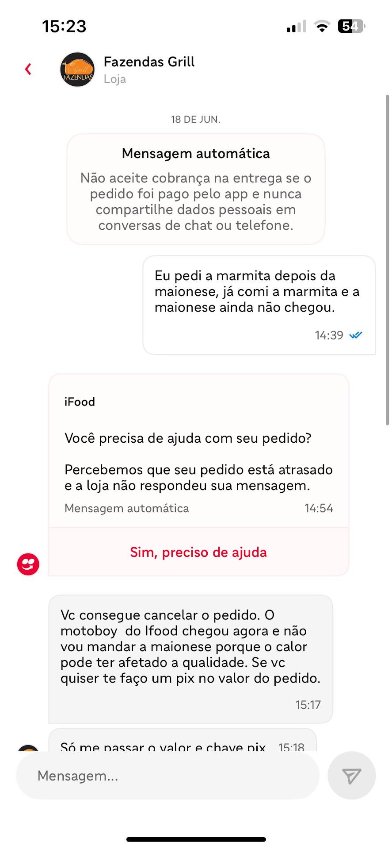Tap the red iFood bot avatar

pos(28,564)
